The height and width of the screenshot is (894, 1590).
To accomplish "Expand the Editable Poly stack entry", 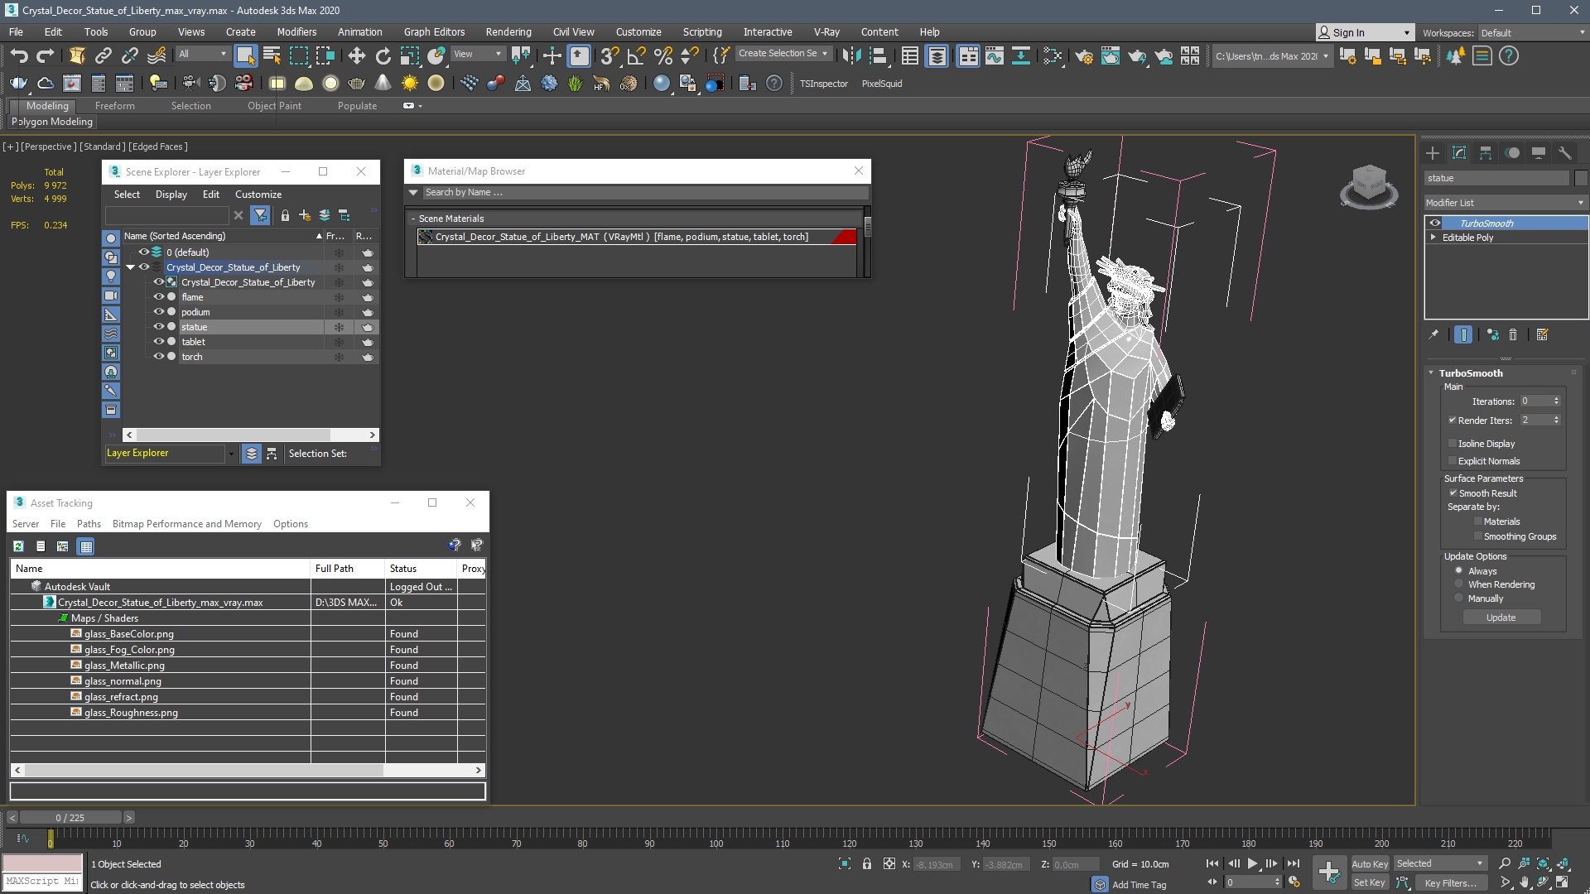I will [x=1433, y=238].
